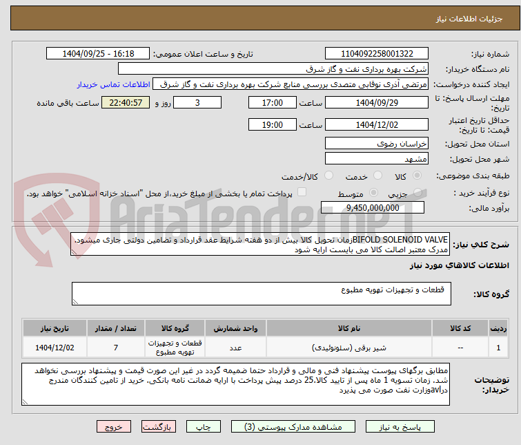This screenshot has width=521, height=445.
Task: Select the کالا/خدمت radio button
Action: pyautogui.click(x=328, y=175)
